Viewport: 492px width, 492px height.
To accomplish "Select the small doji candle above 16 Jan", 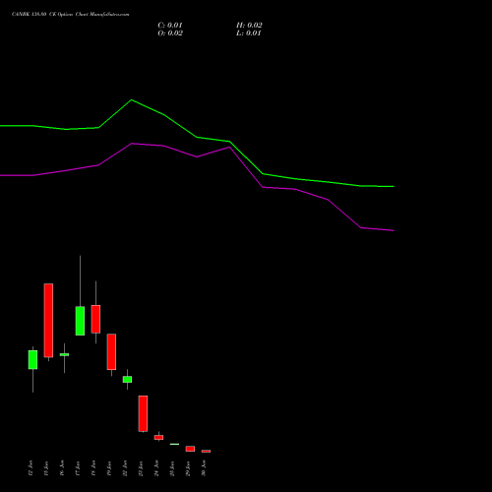I will click(64, 354).
